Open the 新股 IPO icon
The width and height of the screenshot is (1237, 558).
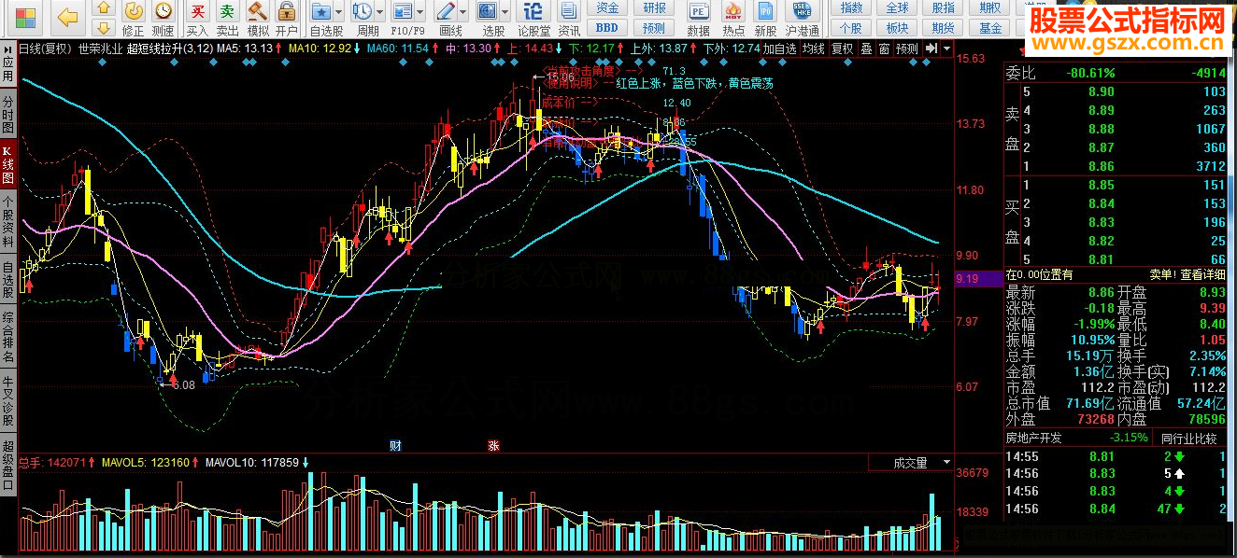765,11
